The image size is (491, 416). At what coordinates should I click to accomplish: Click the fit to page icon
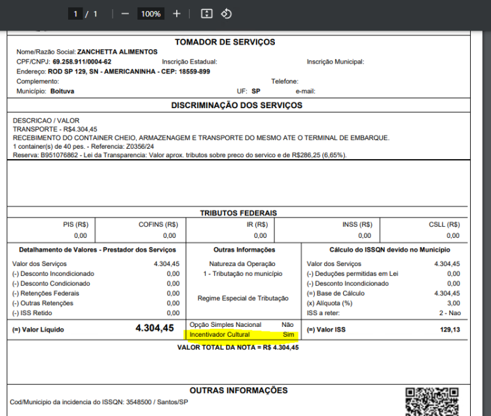[206, 14]
